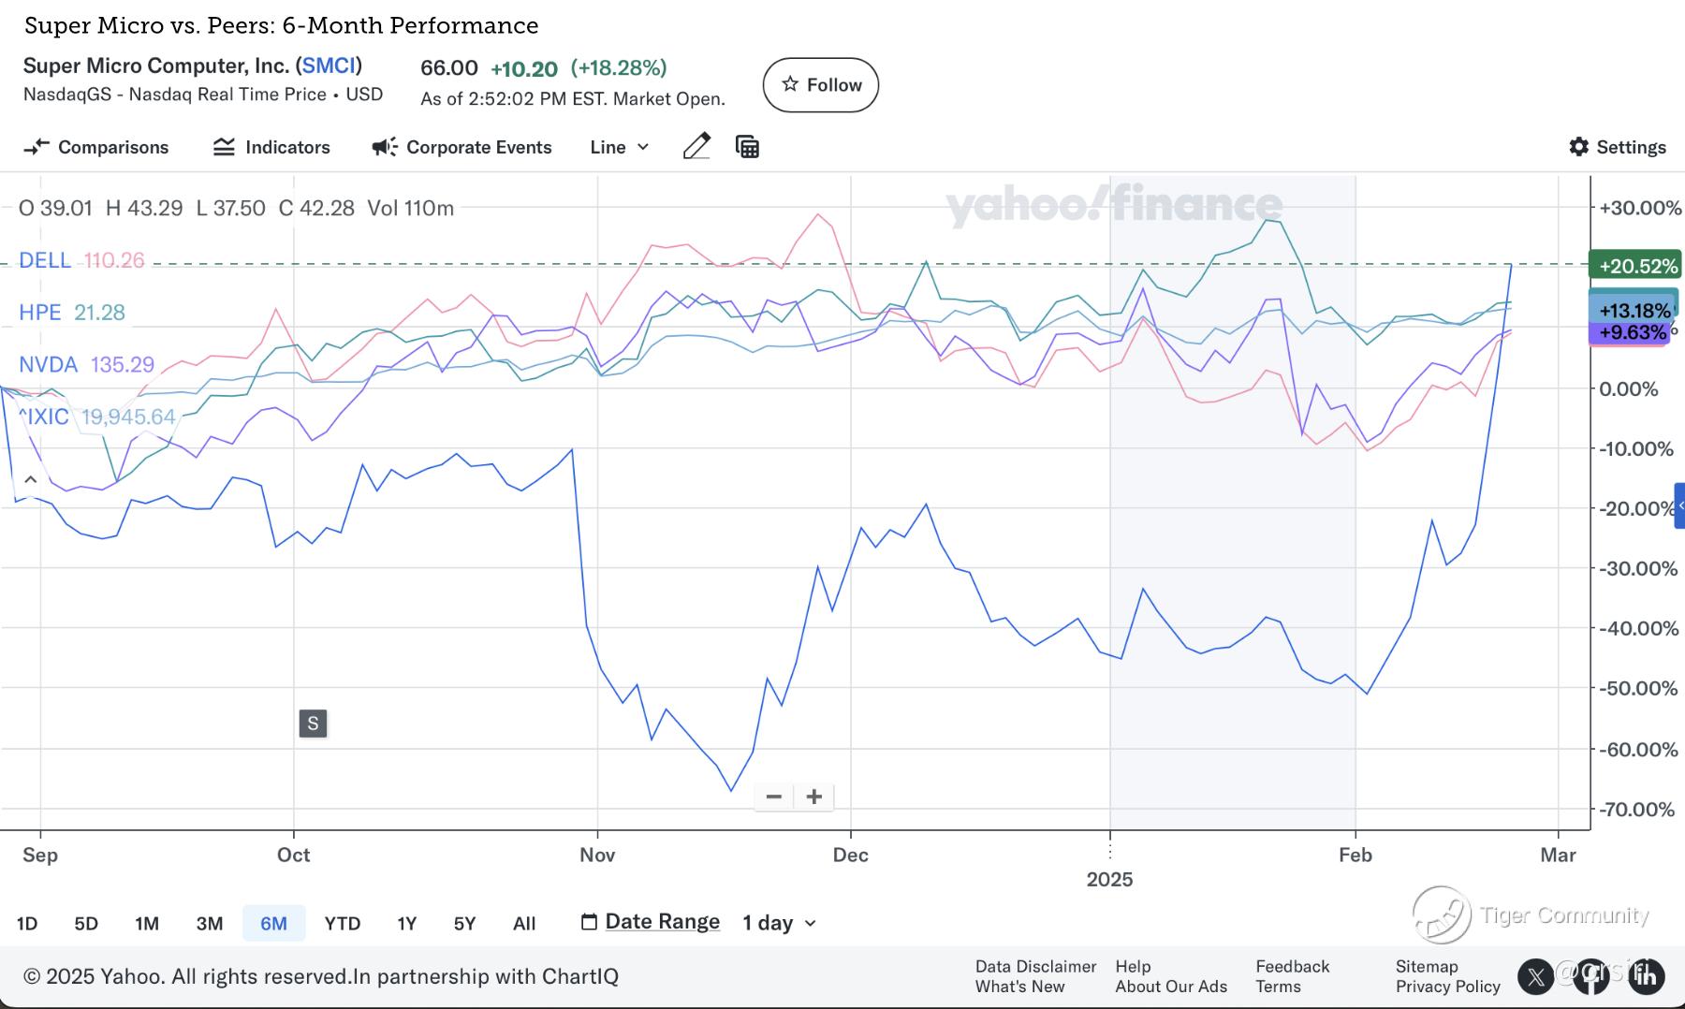This screenshot has width=1685, height=1009.
Task: Select the 6M time range
Action: (x=273, y=924)
